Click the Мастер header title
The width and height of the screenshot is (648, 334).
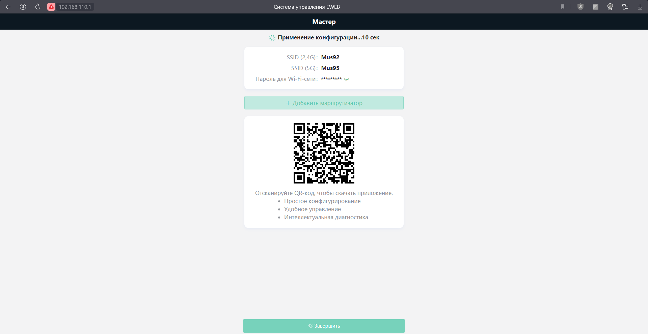point(324,22)
